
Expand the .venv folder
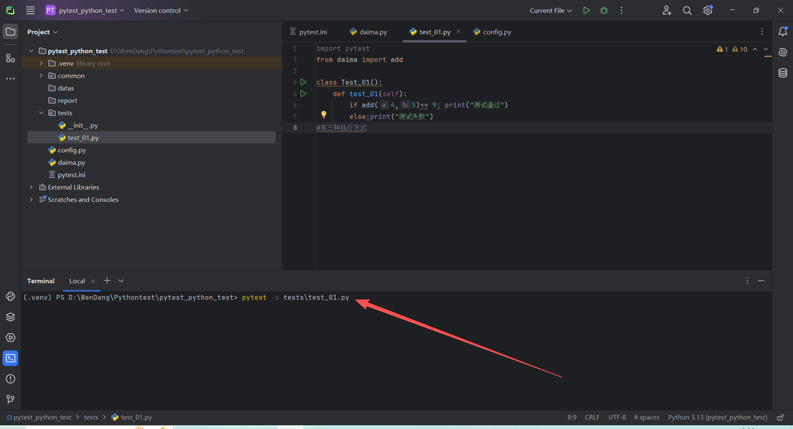pyautogui.click(x=41, y=63)
